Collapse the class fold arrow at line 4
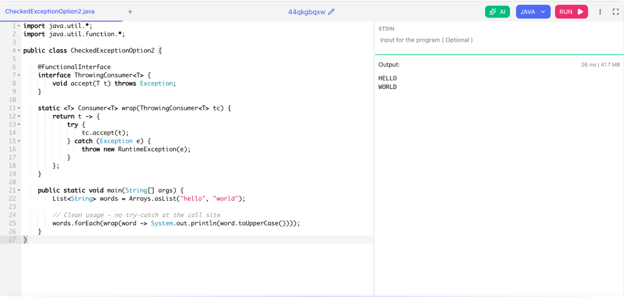This screenshot has width=624, height=297. click(19, 51)
